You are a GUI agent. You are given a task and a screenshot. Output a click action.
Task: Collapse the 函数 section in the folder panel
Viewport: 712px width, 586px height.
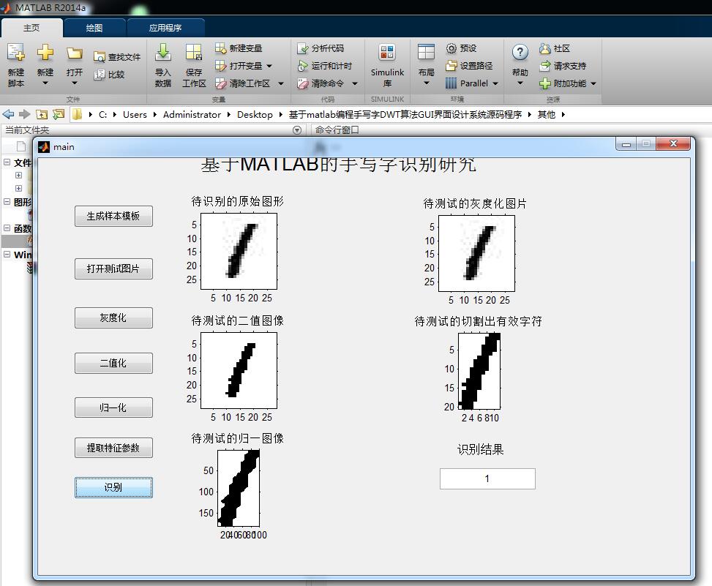[x=7, y=228]
